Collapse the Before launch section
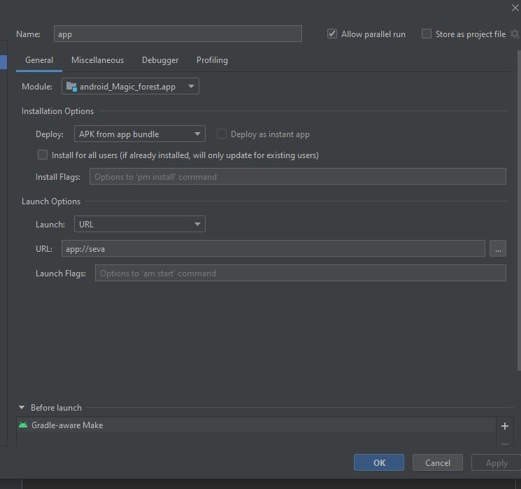 click(22, 408)
